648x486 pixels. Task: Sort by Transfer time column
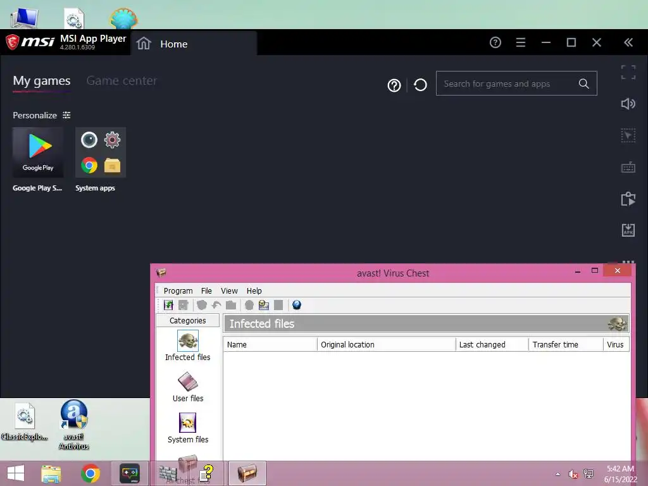(x=566, y=344)
